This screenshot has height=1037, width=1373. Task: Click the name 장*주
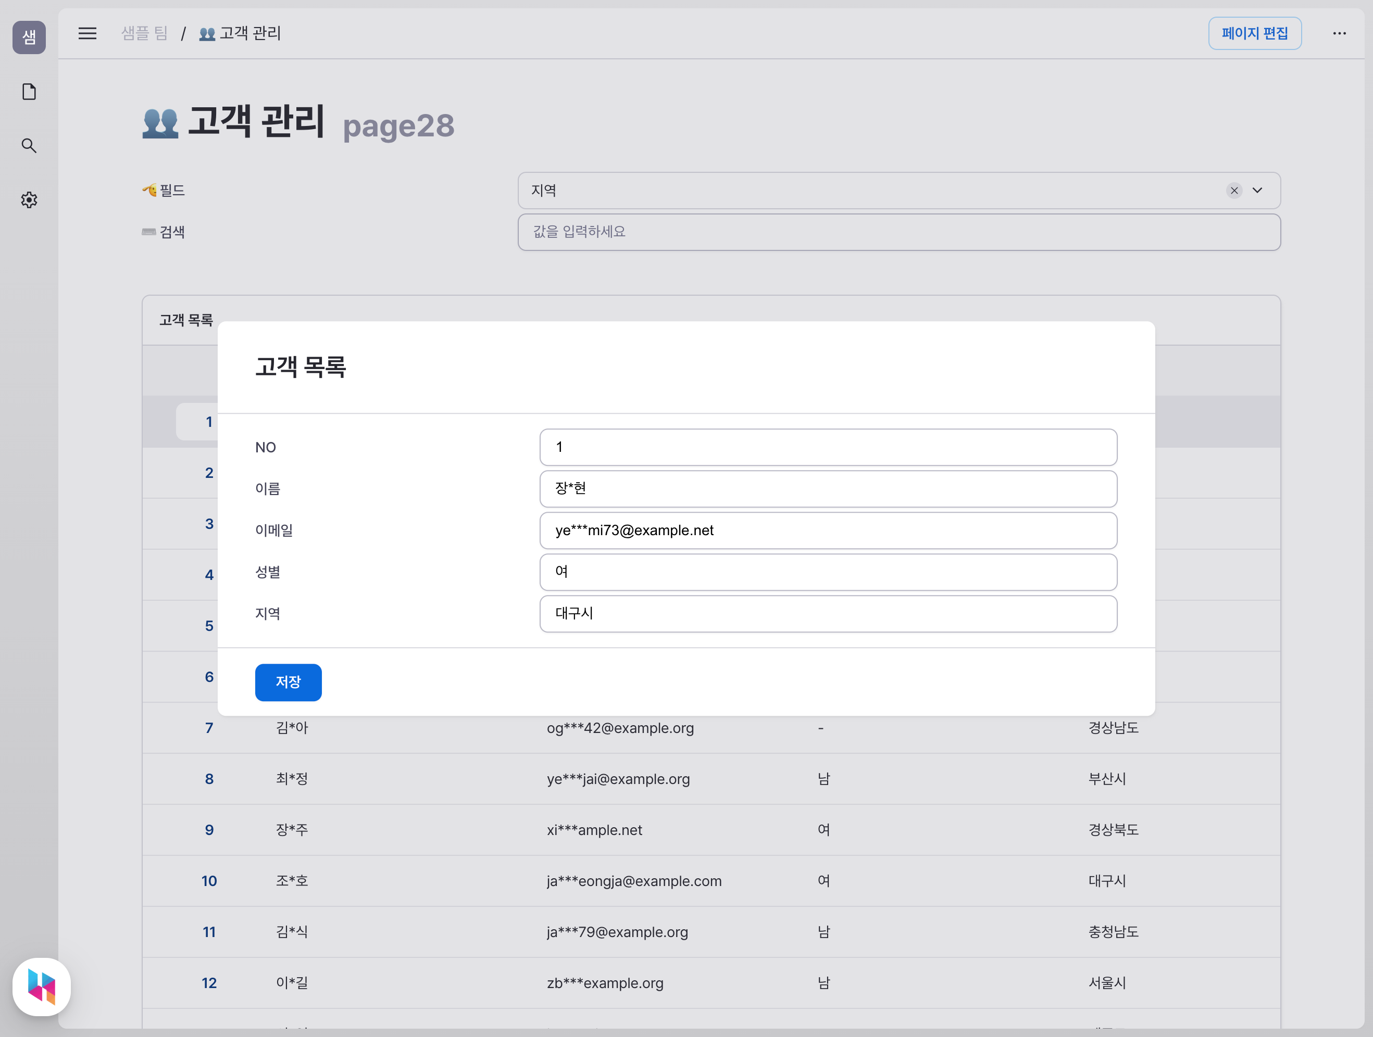coord(292,830)
